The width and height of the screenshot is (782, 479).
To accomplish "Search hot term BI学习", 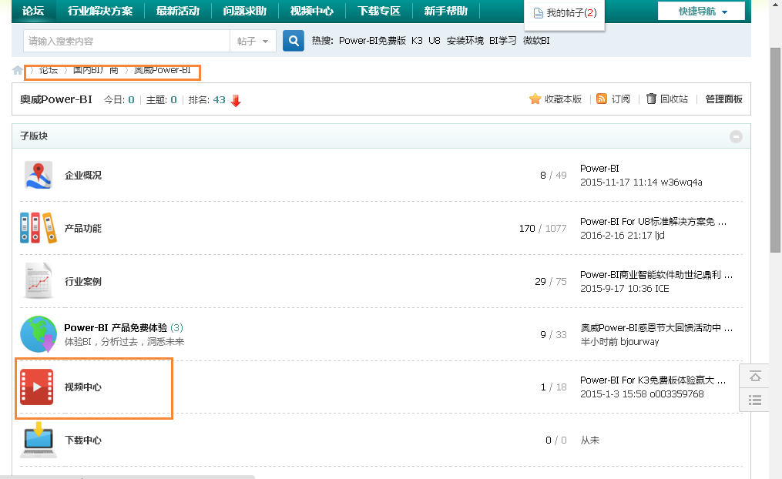I will click(x=502, y=41).
